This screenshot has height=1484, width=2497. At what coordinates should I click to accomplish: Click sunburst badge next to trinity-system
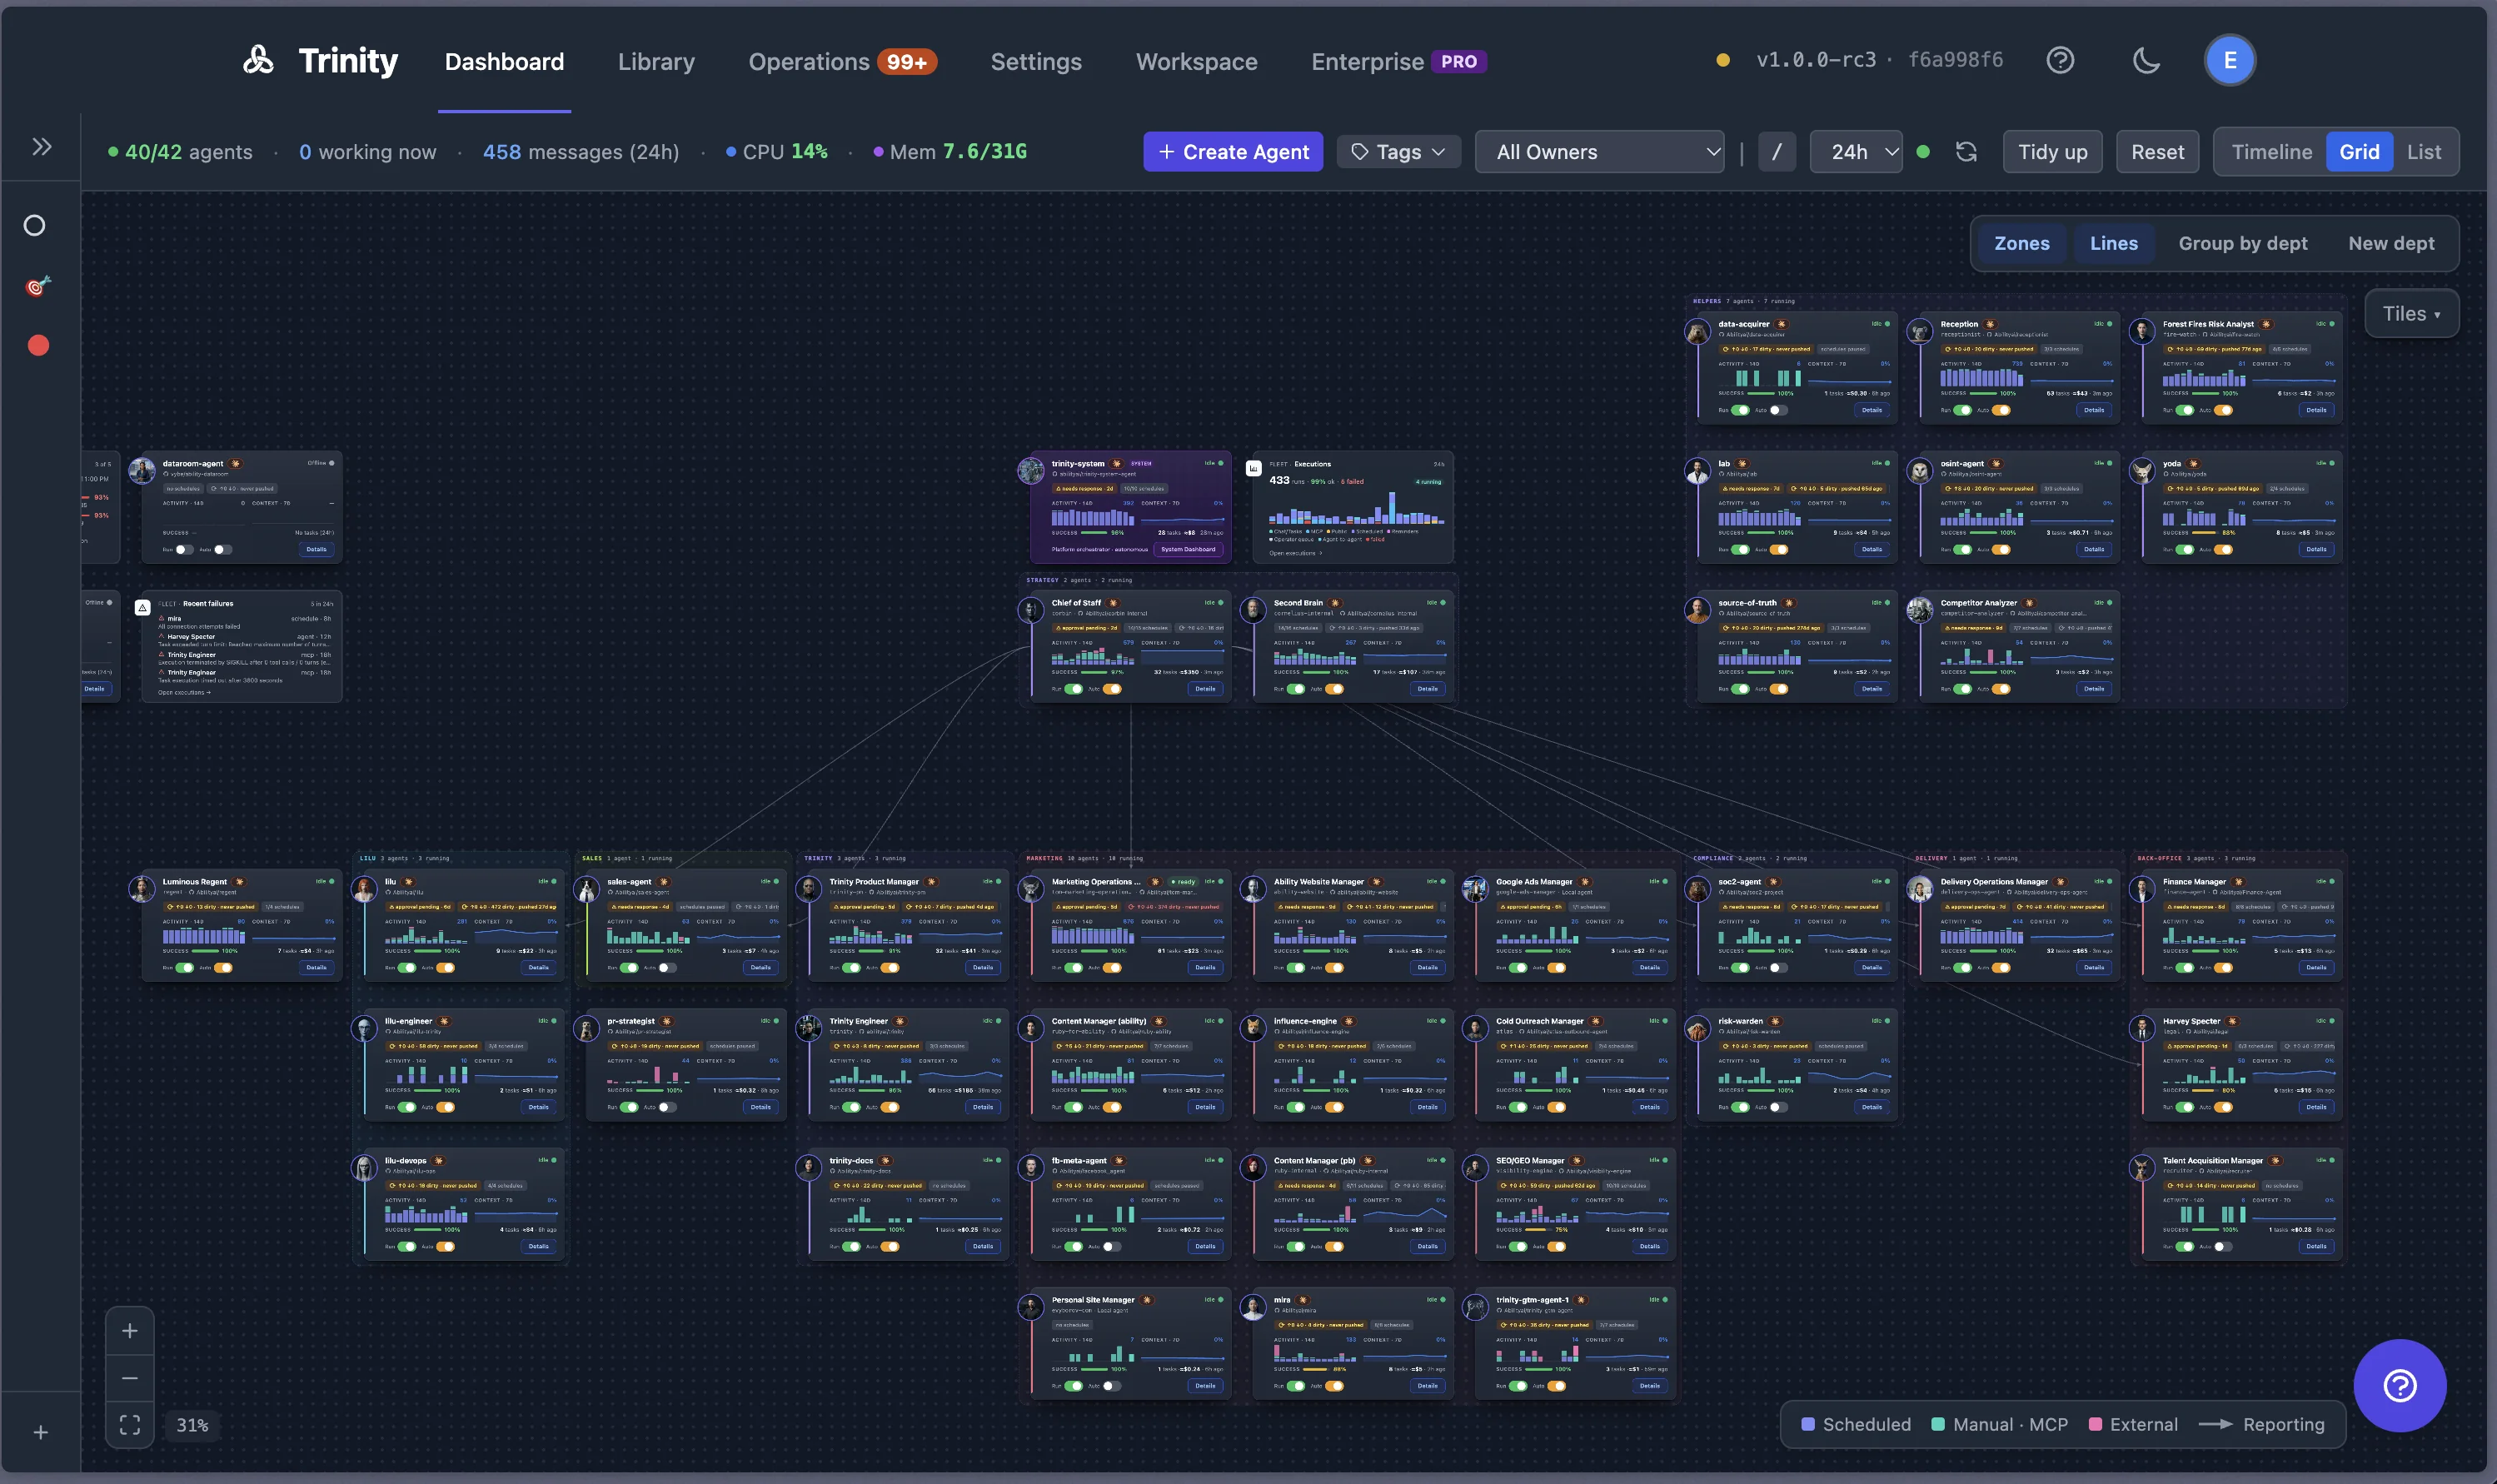[x=1117, y=464]
